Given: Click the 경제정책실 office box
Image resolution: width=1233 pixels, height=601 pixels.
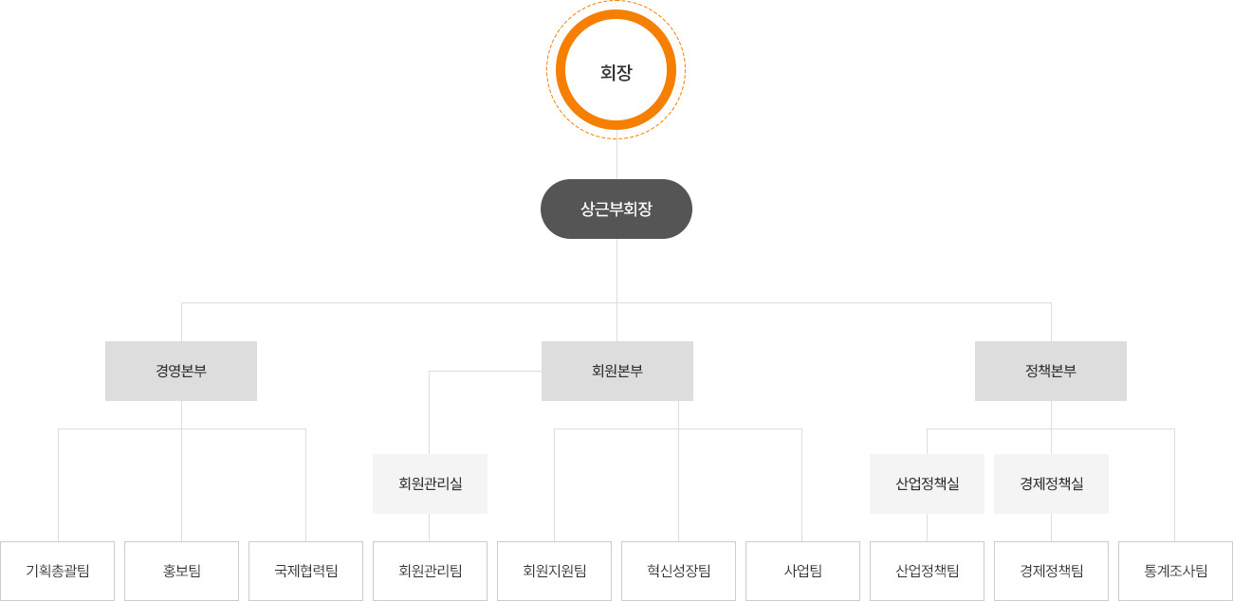Looking at the screenshot, I should 1051,483.
